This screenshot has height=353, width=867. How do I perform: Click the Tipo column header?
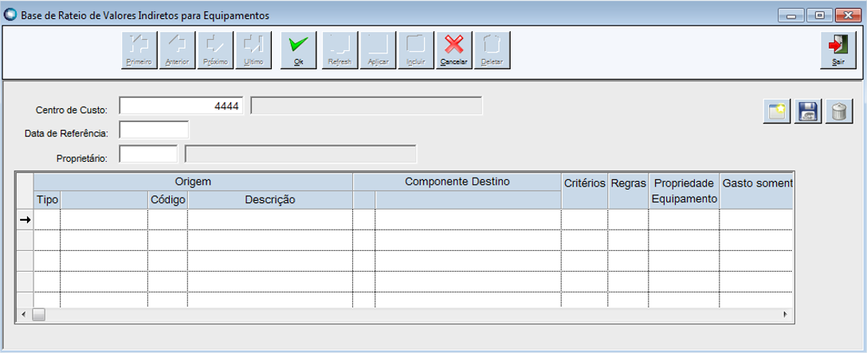[47, 200]
